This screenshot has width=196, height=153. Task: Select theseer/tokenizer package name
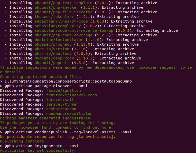tap(54, 17)
